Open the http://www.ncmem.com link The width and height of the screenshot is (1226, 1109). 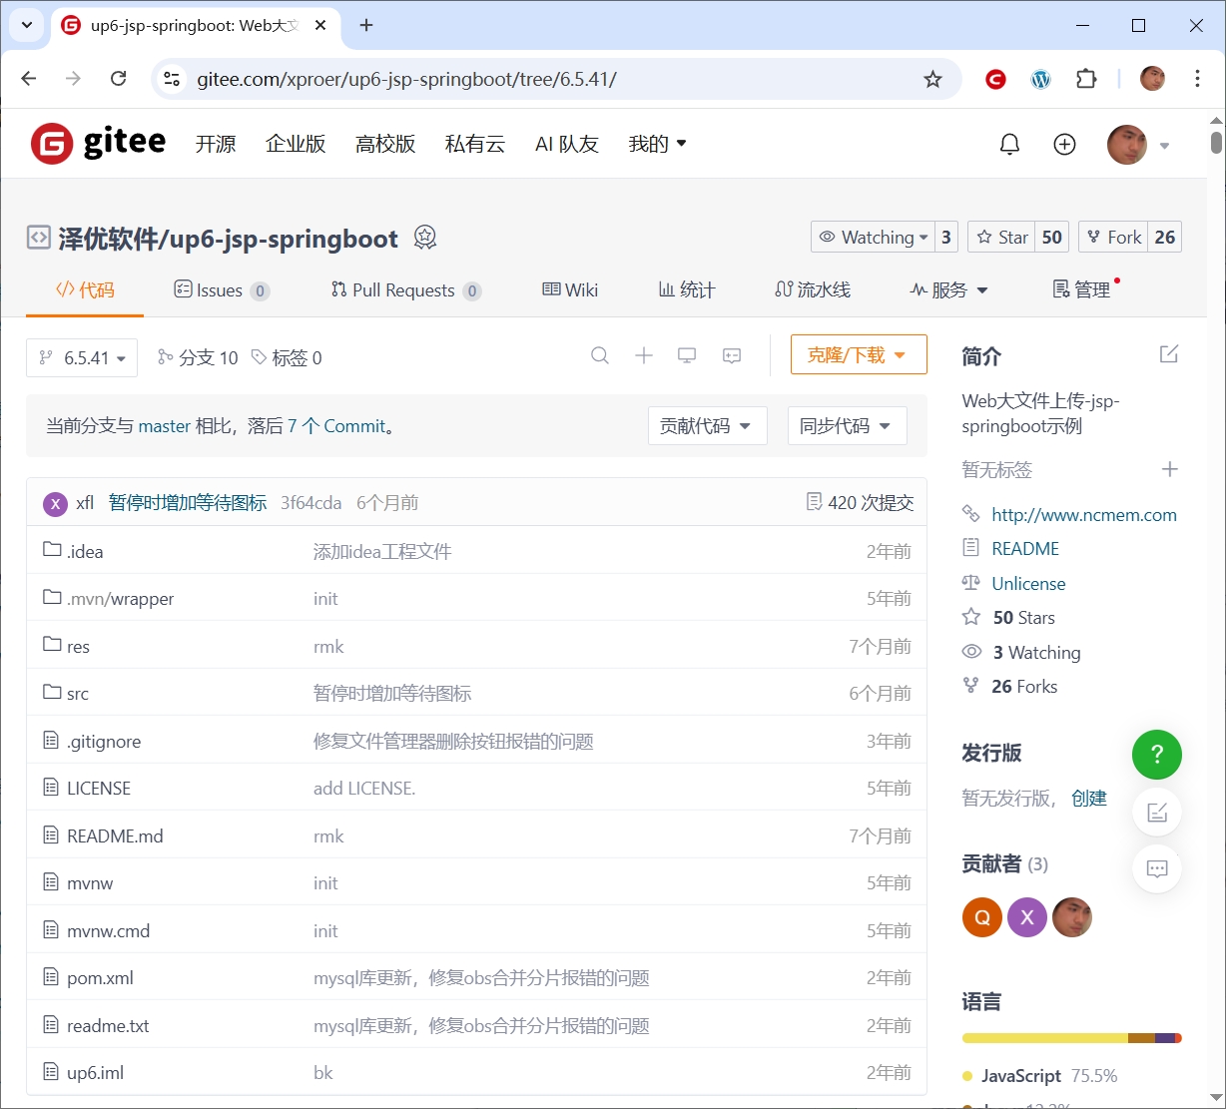1083,515
